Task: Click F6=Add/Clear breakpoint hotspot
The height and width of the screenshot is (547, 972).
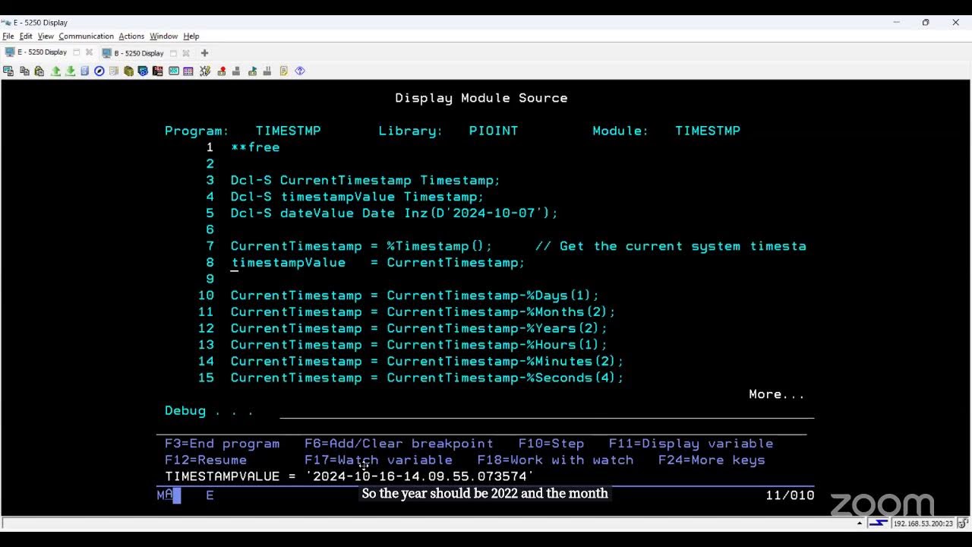Action: pyautogui.click(x=399, y=444)
